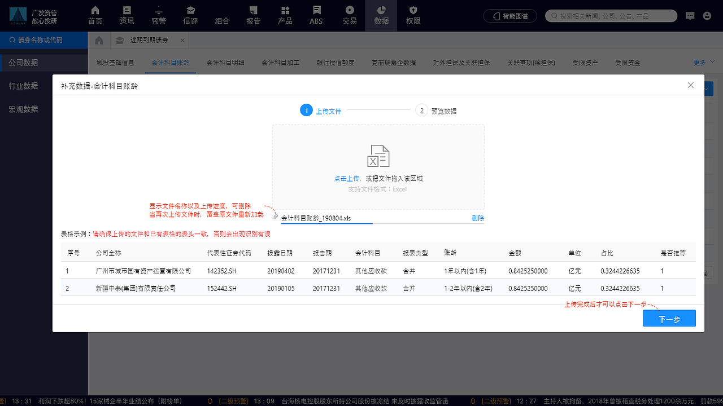Open the 交易 trading module

(350, 16)
